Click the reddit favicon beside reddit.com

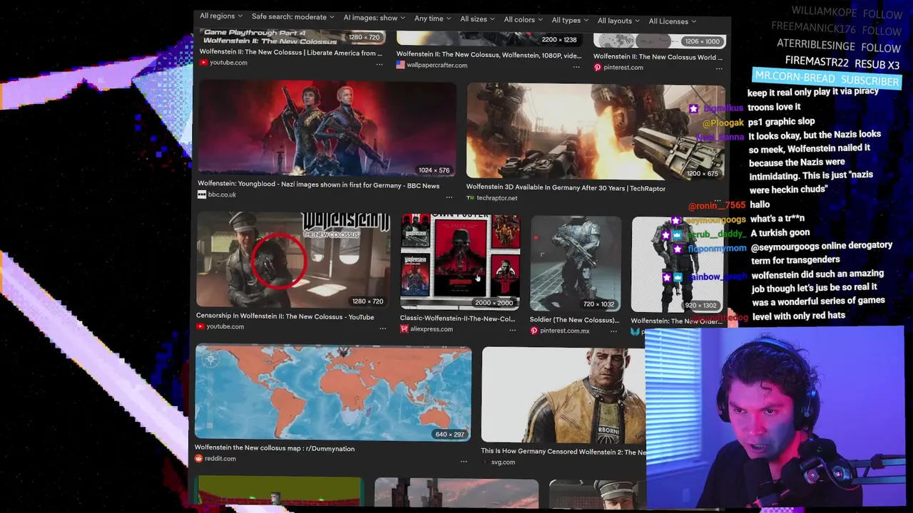pyautogui.click(x=199, y=458)
